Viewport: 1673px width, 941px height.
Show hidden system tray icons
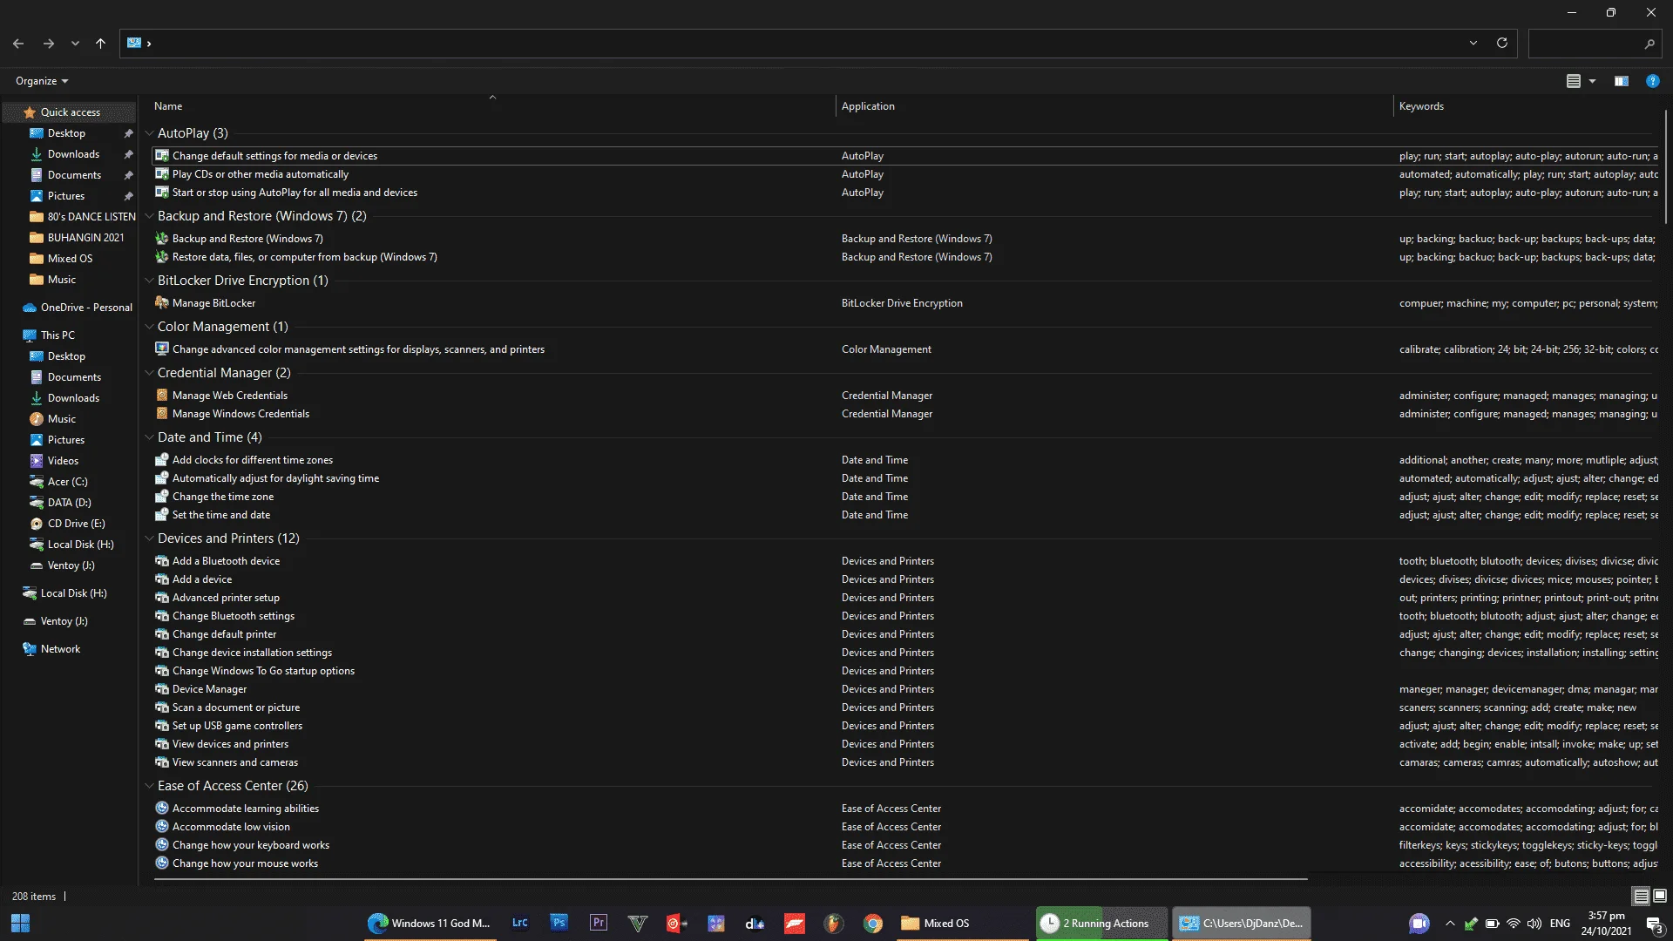click(1450, 924)
